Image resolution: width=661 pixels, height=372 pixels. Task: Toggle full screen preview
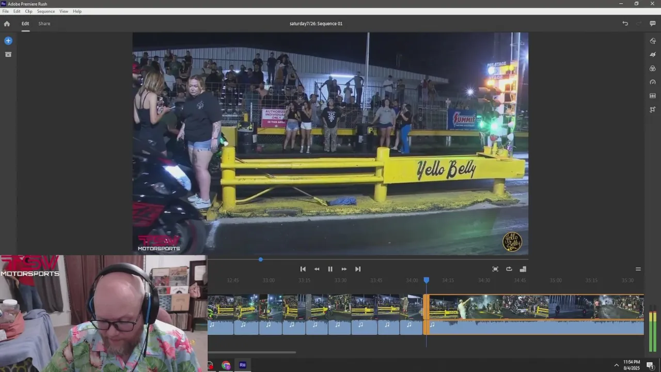[x=495, y=269]
